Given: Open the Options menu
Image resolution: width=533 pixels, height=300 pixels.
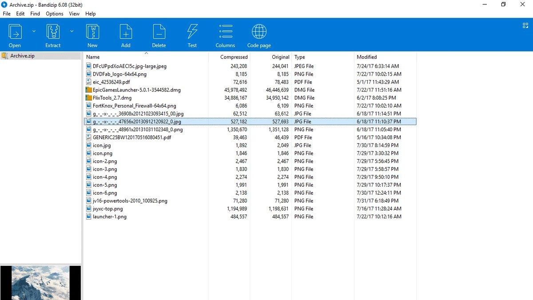Looking at the screenshot, I should point(54,14).
